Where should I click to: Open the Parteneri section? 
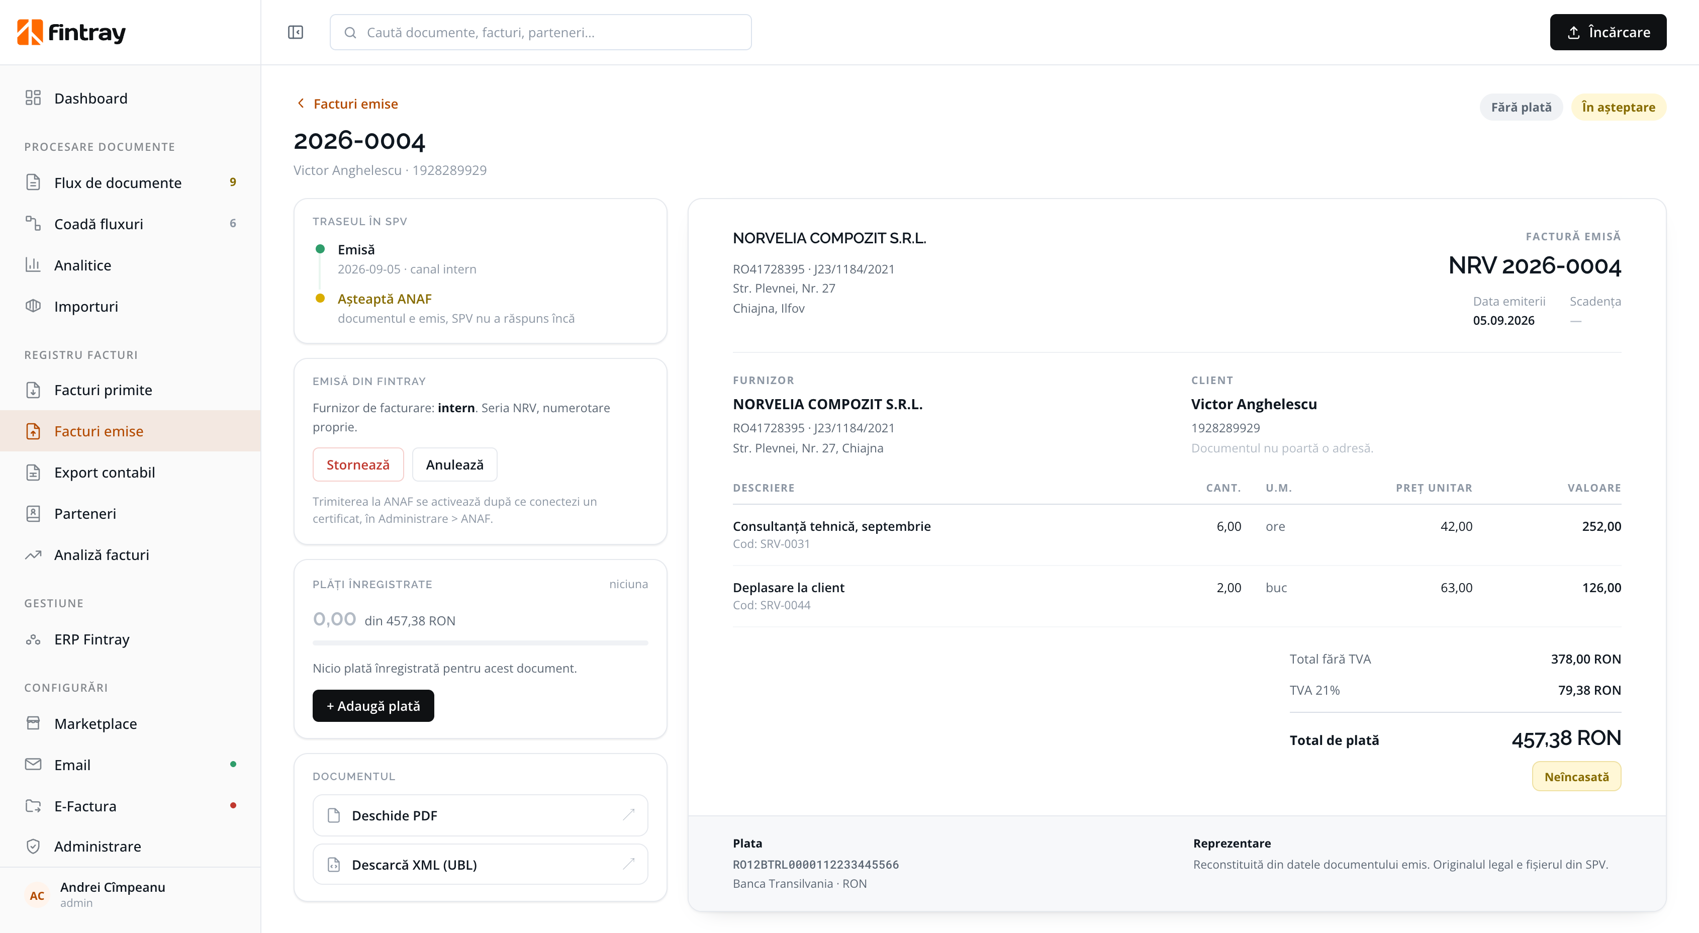(x=131, y=514)
